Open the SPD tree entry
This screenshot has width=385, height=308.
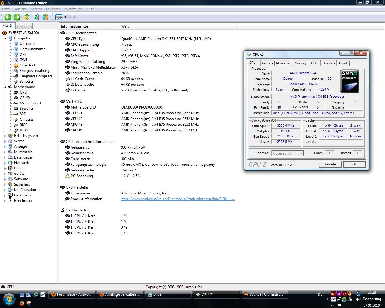coord(23,114)
